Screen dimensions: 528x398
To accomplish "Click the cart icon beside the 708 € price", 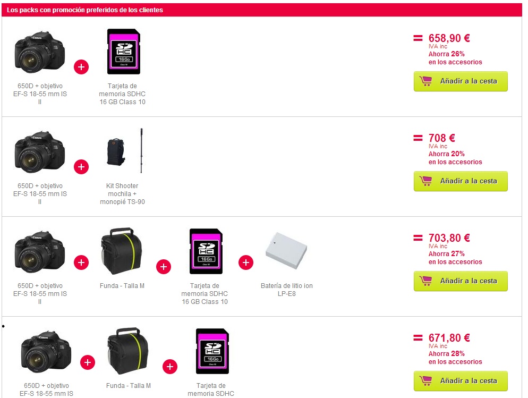I will pyautogui.click(x=425, y=181).
